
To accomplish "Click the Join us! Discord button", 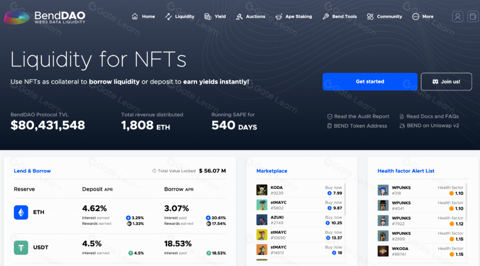I will tap(447, 81).
